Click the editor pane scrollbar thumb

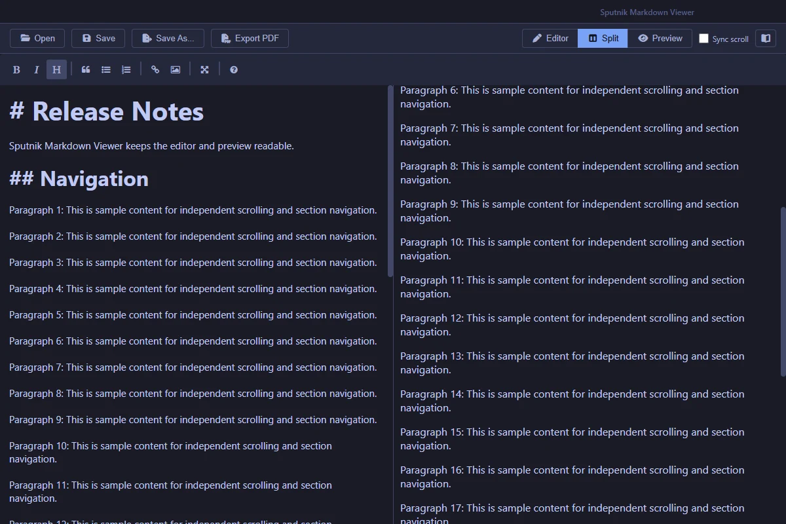390,181
